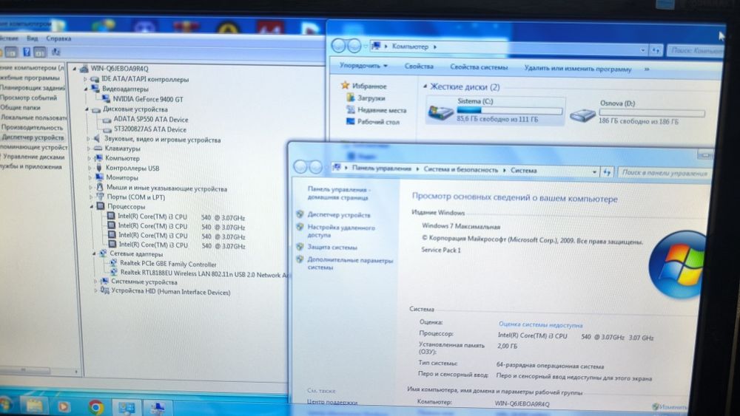740x416 pixels.
Task: Click the Start button orb
Action: tap(4, 405)
